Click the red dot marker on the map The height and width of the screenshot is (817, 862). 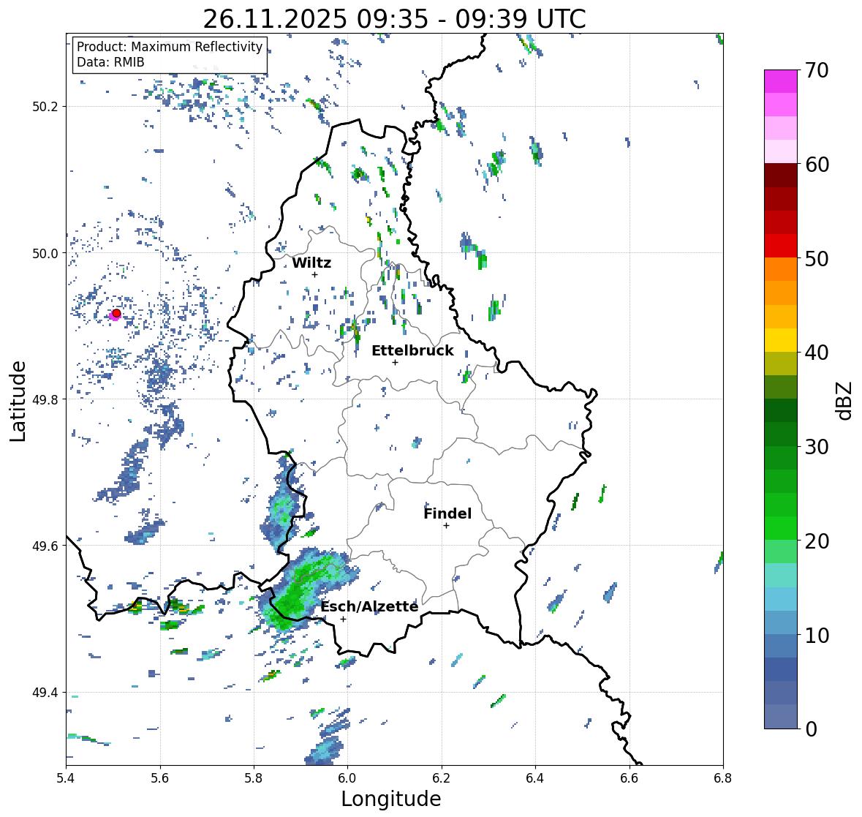pyautogui.click(x=116, y=313)
